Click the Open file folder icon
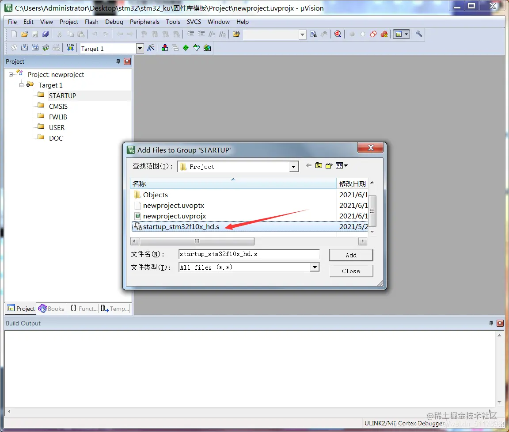 24,34
